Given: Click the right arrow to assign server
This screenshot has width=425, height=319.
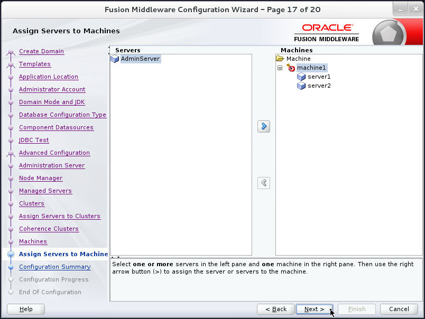Looking at the screenshot, I should coord(263,126).
